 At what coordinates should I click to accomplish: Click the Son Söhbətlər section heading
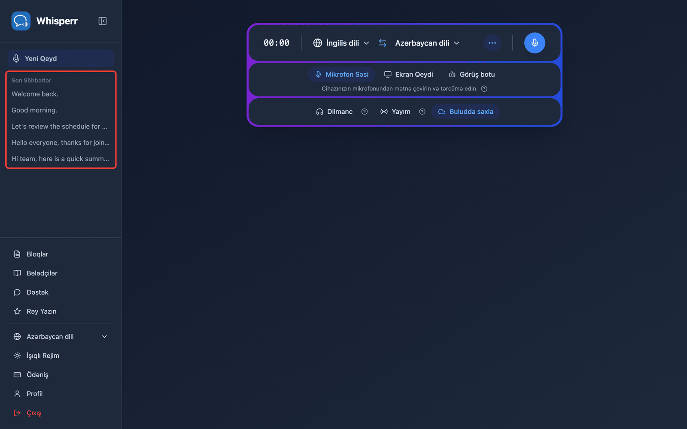(31, 80)
